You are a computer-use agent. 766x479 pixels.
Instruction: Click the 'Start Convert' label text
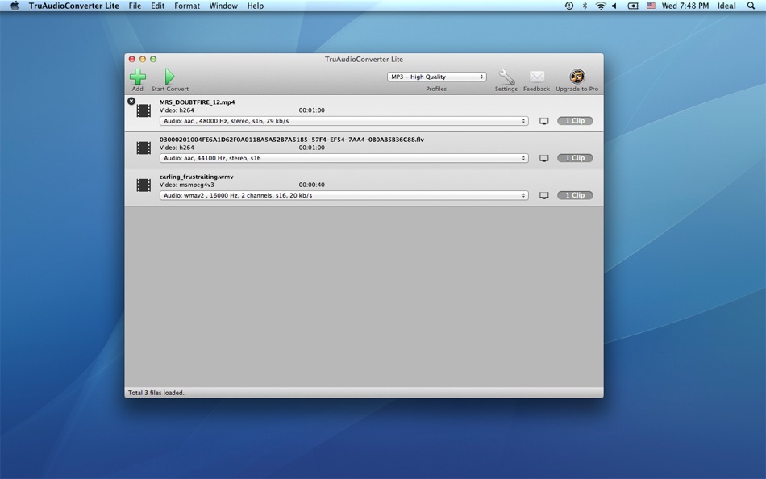tap(170, 89)
